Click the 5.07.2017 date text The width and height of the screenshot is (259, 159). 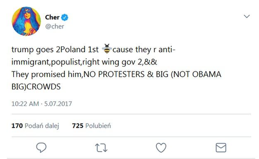coord(58,104)
